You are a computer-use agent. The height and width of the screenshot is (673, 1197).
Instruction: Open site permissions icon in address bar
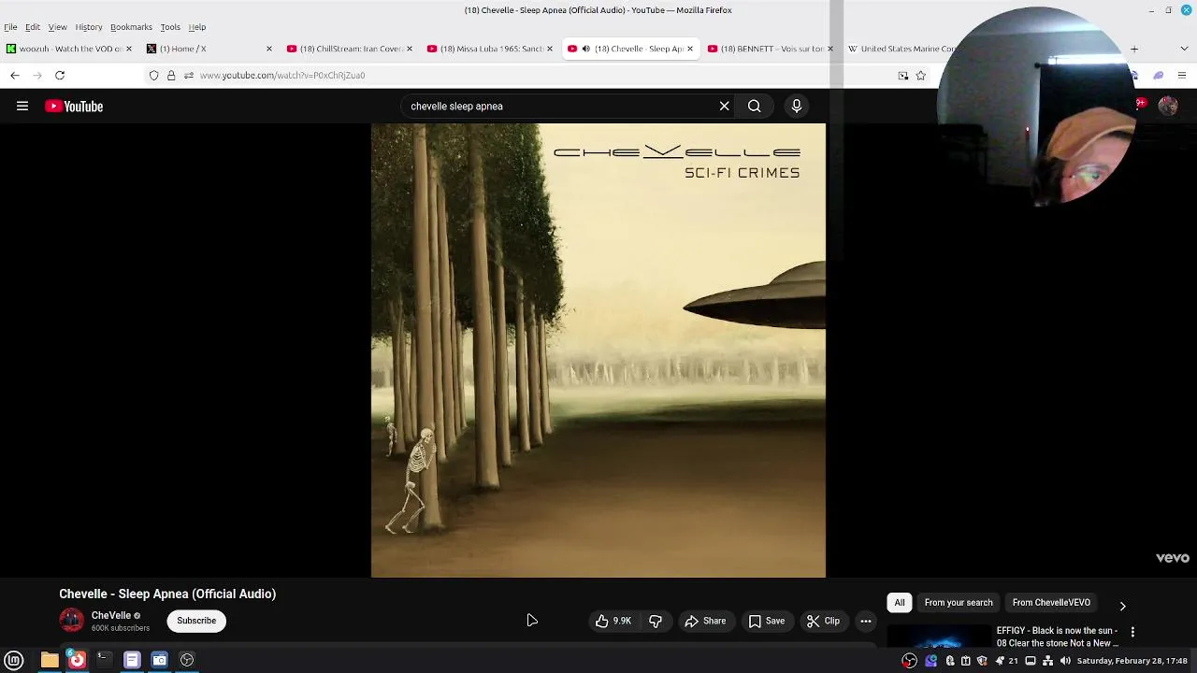tap(188, 75)
